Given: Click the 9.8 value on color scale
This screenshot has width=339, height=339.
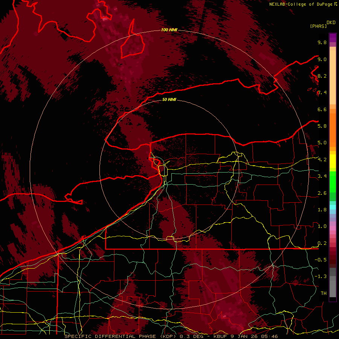Looking at the screenshot, I should pos(322,42).
